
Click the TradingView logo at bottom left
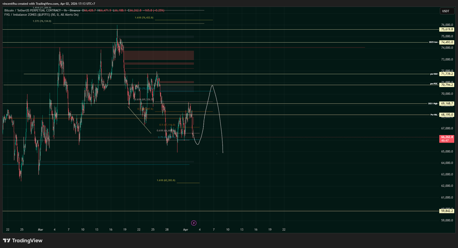point(23,240)
